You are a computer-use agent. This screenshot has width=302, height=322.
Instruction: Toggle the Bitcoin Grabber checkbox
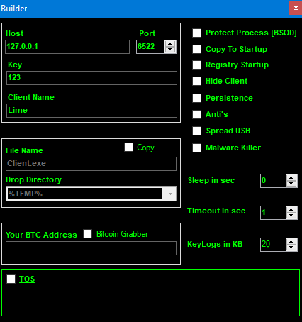pos(87,233)
